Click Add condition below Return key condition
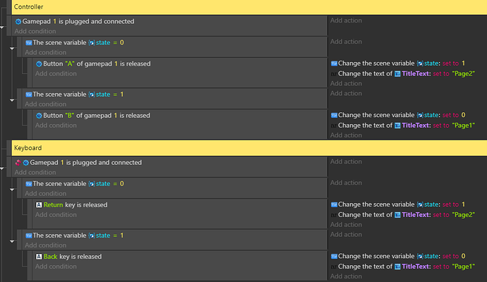This screenshot has width=487, height=282. (x=55, y=214)
